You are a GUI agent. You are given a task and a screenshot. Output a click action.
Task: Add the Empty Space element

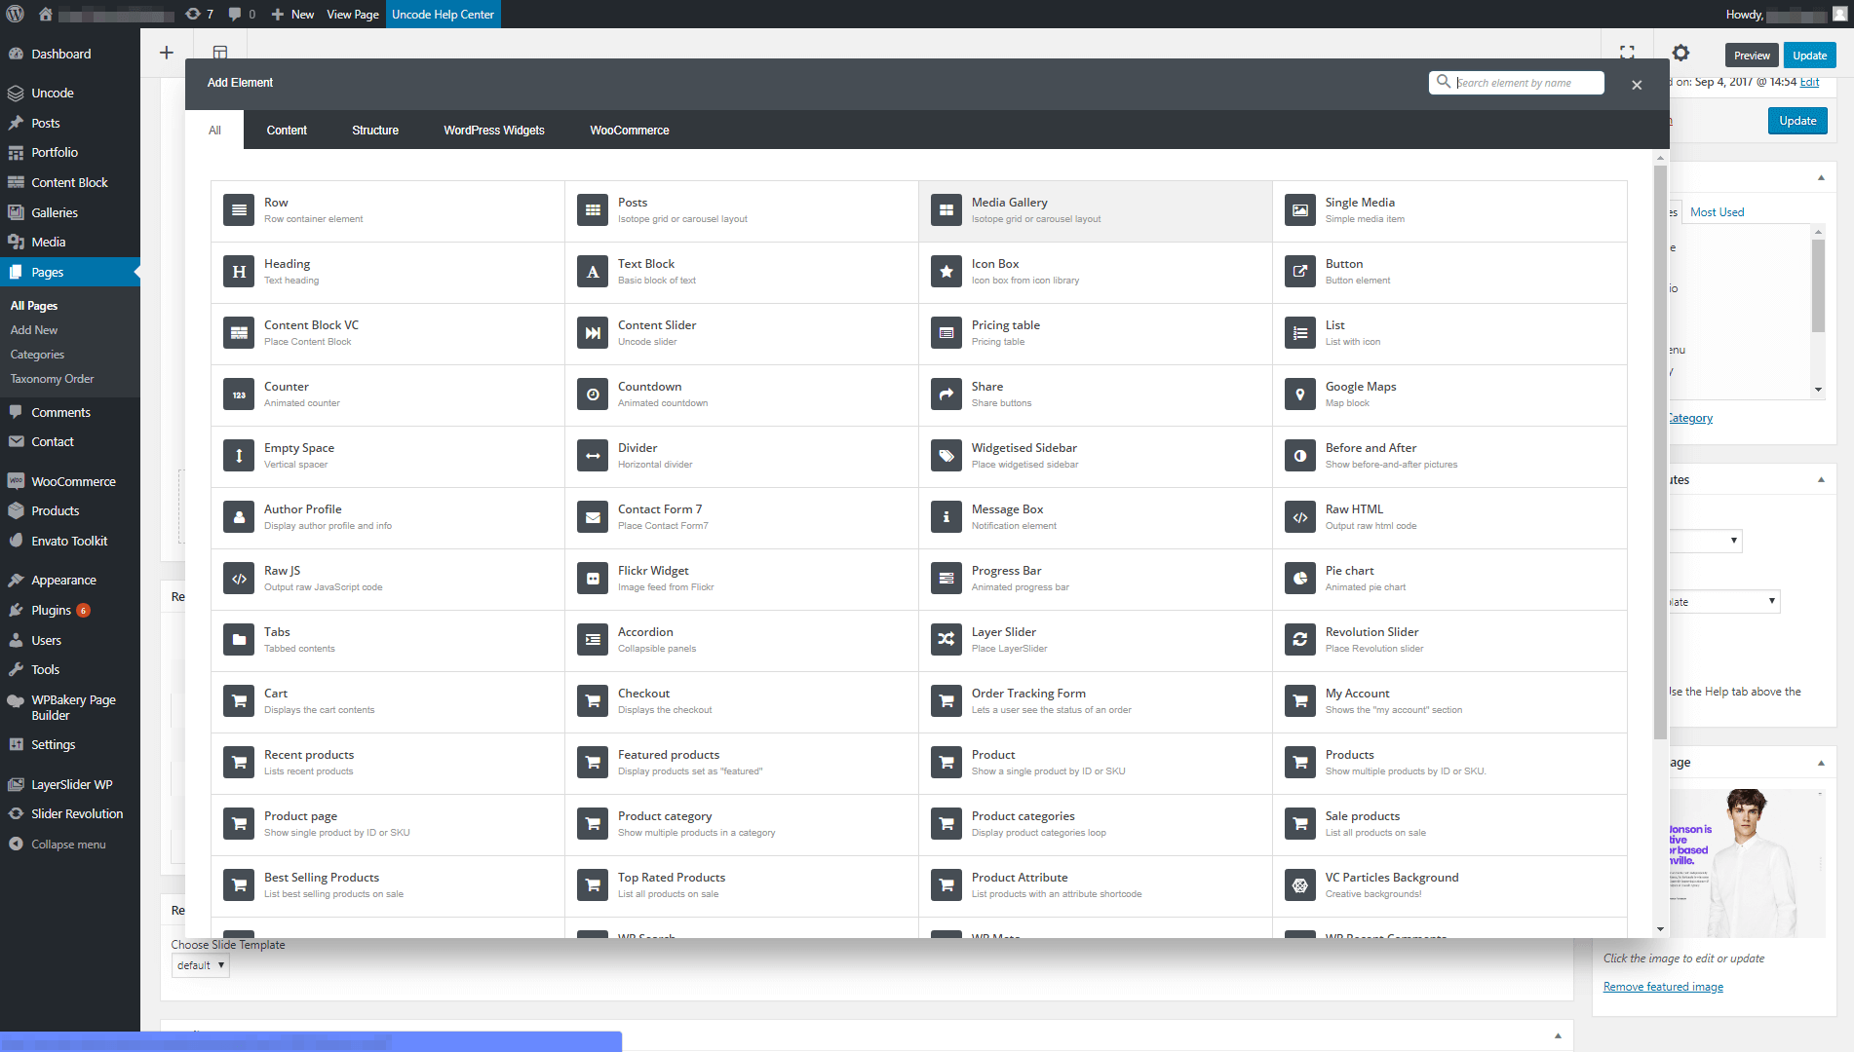pos(388,456)
